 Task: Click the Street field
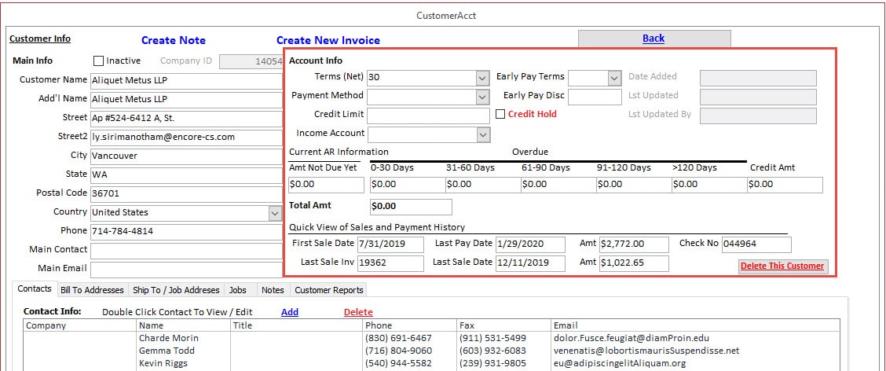[x=186, y=118]
